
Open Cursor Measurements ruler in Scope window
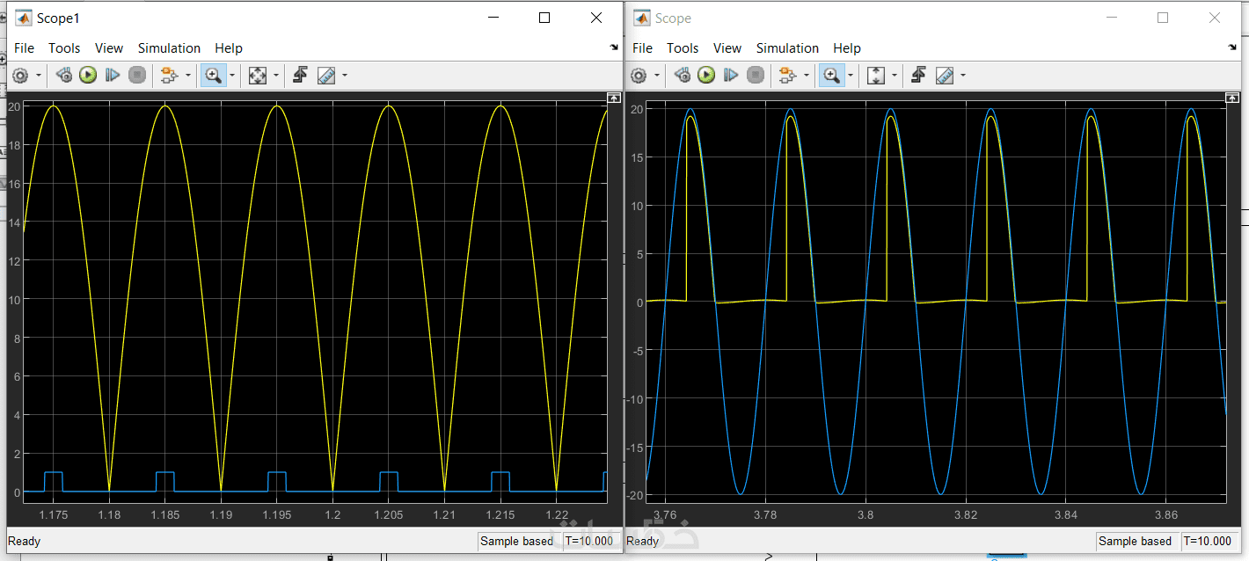[945, 76]
